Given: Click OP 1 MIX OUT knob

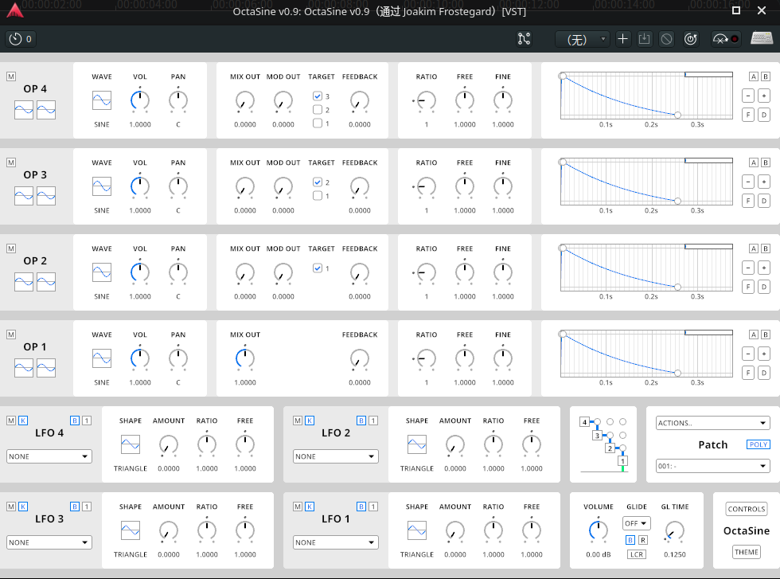Looking at the screenshot, I should pyautogui.click(x=245, y=358).
